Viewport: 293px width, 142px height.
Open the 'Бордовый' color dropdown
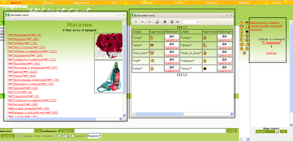(100, 136)
